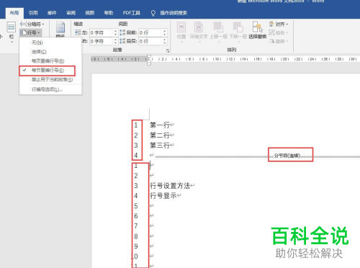The width and height of the screenshot is (360, 268).
Task: Click the hanging indent marker on the ruler
Action: tap(149, 61)
